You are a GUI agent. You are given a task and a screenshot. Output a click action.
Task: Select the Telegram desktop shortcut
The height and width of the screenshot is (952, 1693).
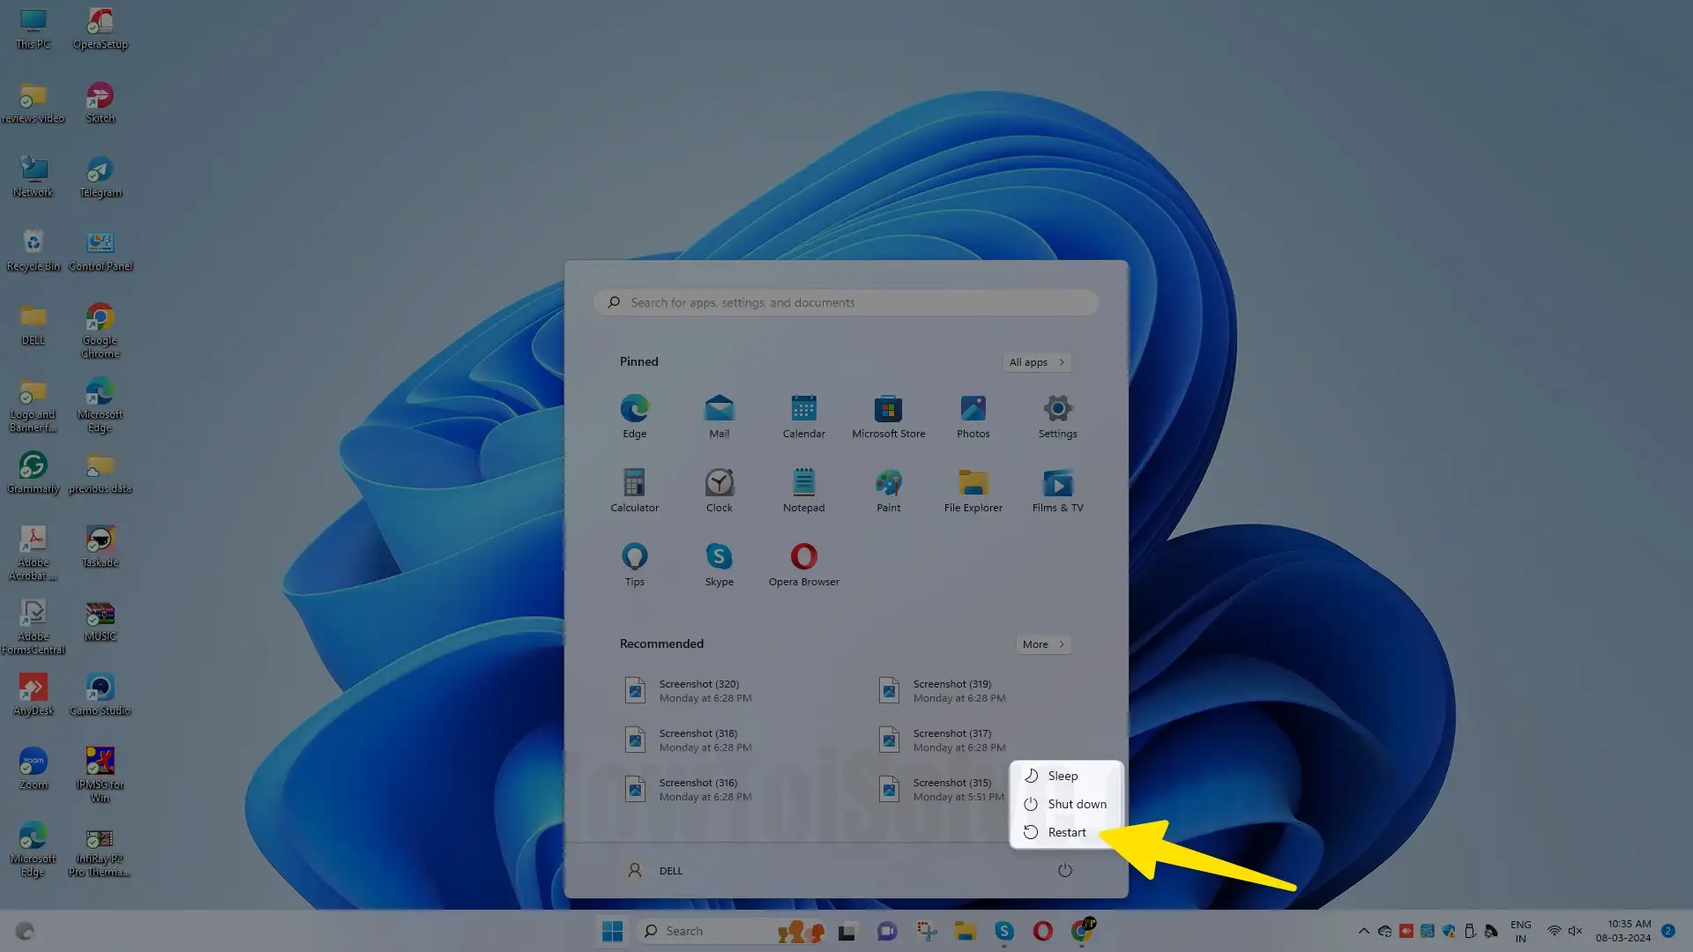pyautogui.click(x=100, y=177)
